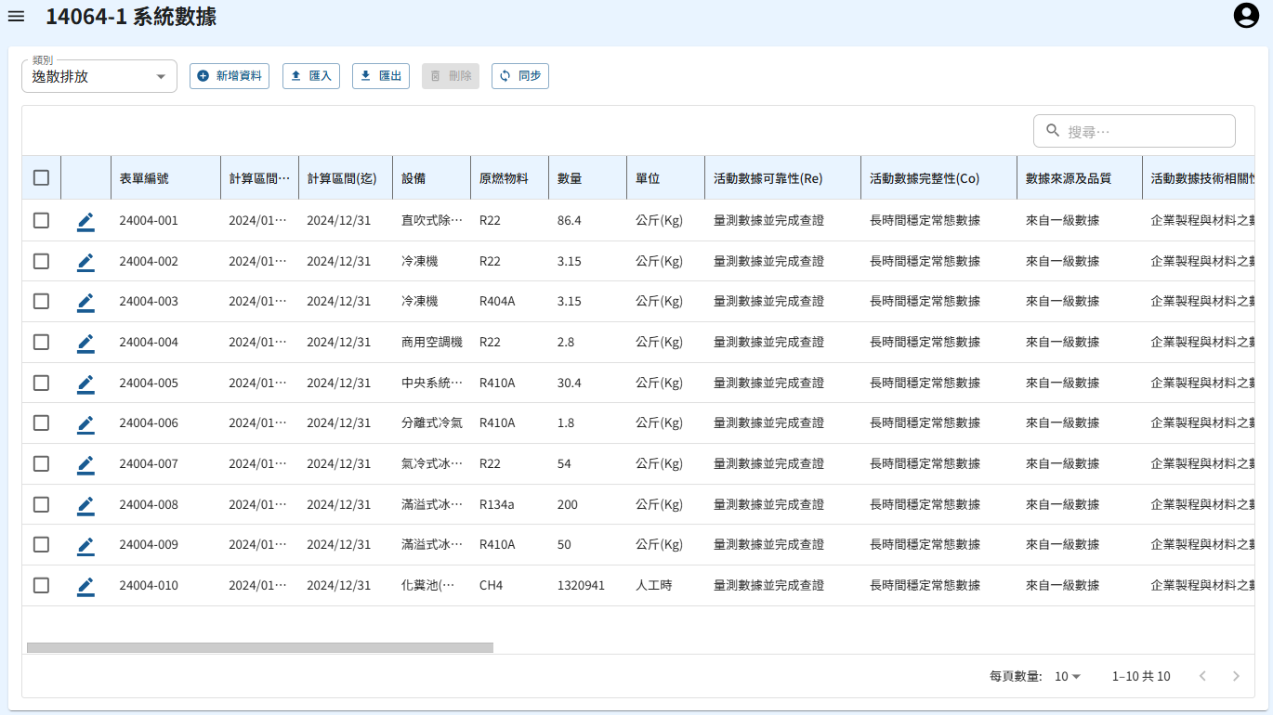Screen dimensions: 1273x715
Task: Go to previous page arrow
Action: tap(1202, 676)
